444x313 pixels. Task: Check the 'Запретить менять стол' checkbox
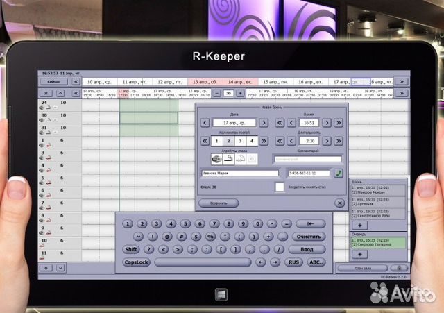(x=280, y=187)
